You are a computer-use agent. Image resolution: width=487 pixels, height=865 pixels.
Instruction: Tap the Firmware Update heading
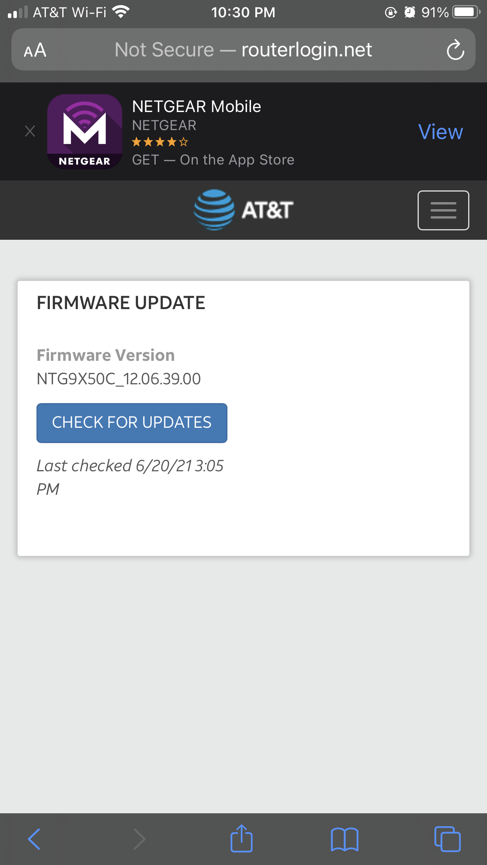point(121,303)
